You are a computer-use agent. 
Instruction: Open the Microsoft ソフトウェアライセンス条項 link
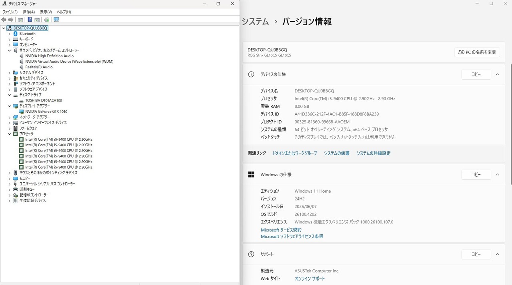(292, 237)
